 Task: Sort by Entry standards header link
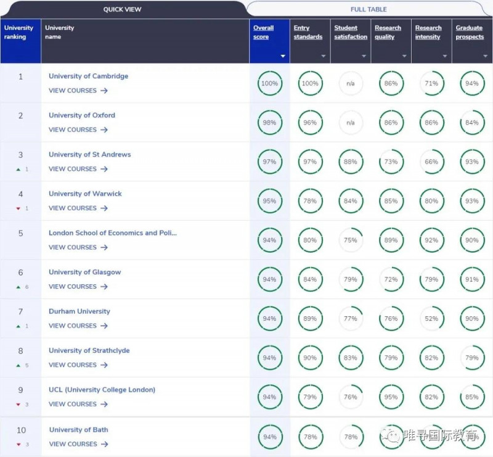click(308, 32)
